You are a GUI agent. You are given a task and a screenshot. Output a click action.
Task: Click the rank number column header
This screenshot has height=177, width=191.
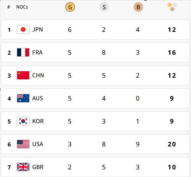9,7
